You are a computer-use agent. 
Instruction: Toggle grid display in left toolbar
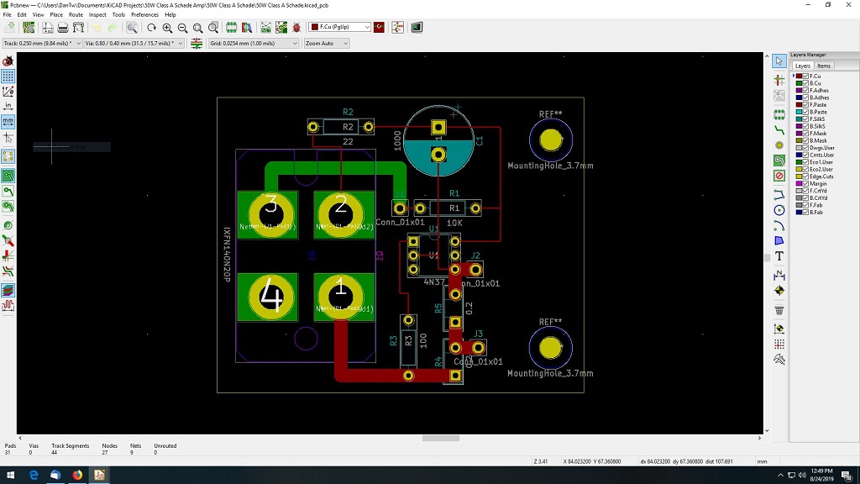[x=8, y=76]
